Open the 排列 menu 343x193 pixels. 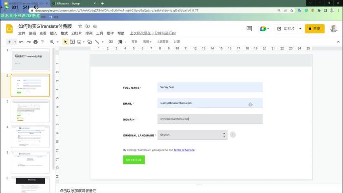(x=89, y=33)
